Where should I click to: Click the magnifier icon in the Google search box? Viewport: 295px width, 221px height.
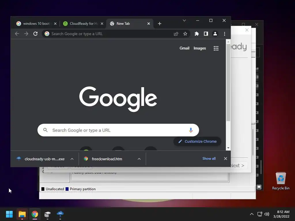45,130
